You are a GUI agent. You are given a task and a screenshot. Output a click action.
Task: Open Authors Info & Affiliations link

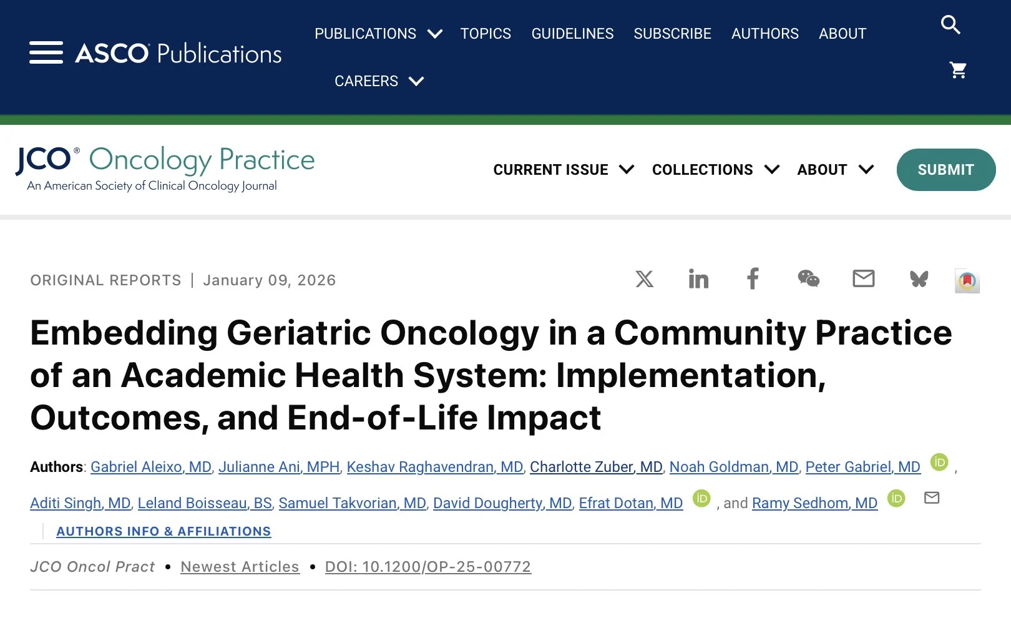(164, 531)
